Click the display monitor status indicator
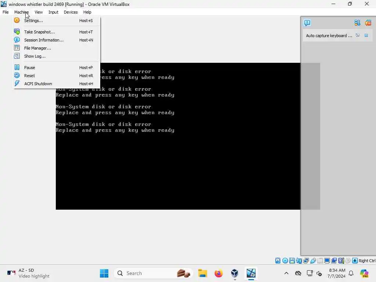Viewport: 376px width, 282px height. tap(327, 261)
